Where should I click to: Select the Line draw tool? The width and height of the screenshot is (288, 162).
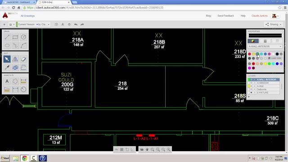7,37
